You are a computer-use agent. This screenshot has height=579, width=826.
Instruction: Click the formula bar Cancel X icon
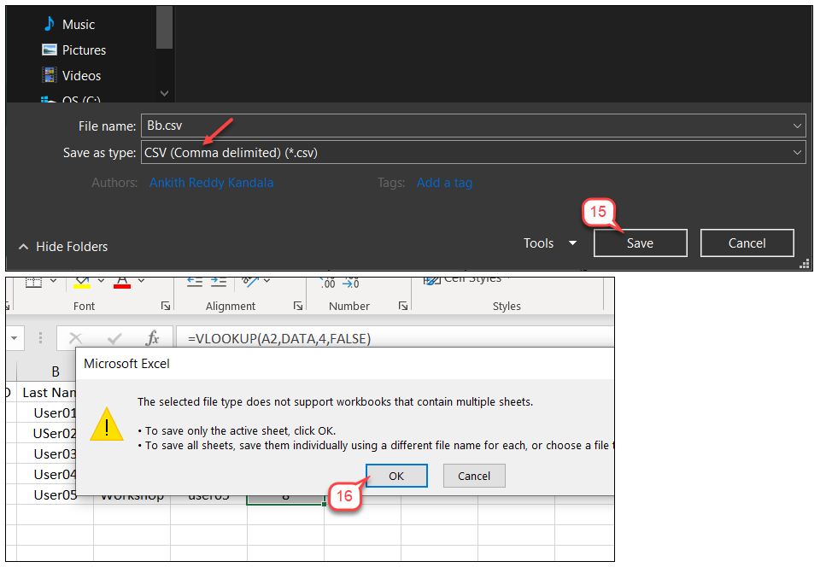pos(76,338)
